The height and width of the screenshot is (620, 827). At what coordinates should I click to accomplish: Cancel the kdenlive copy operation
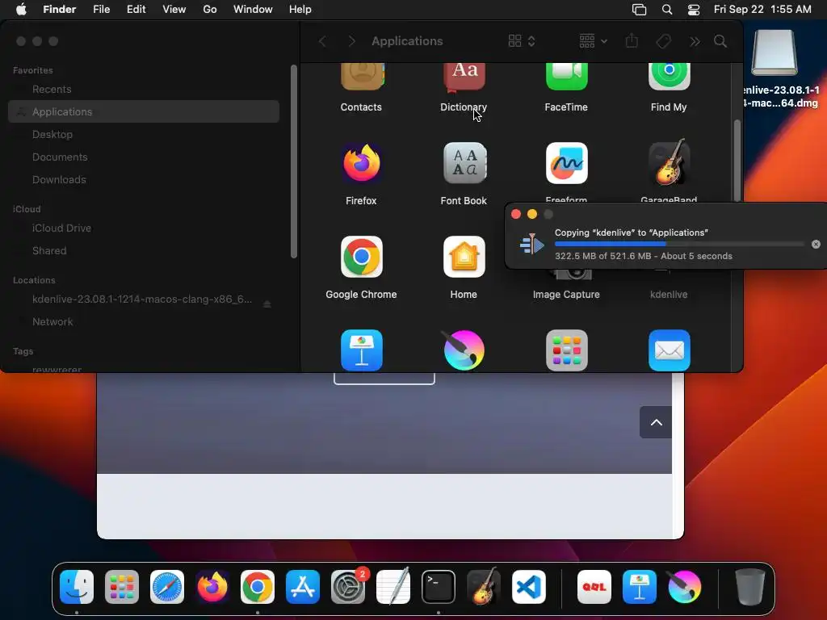[816, 244]
